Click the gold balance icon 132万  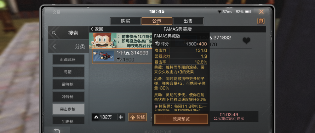[x=96, y=117]
